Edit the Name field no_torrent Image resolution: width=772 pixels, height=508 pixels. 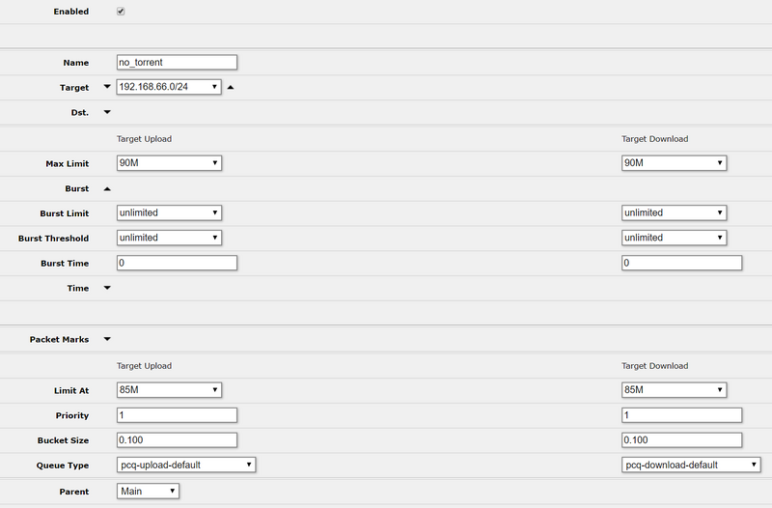pyautogui.click(x=177, y=62)
